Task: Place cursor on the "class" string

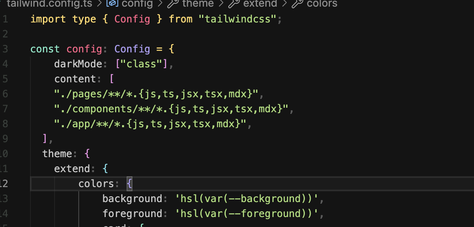Action: point(141,64)
